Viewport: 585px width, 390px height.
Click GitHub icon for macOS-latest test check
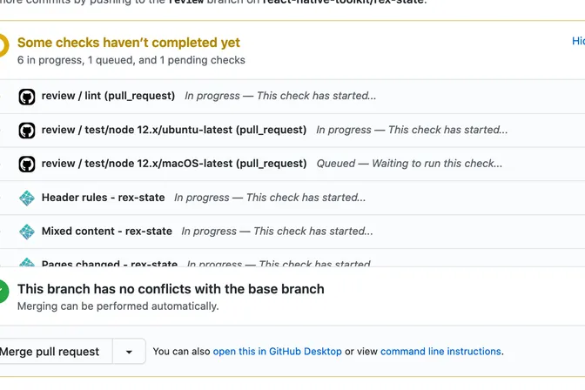27,165
